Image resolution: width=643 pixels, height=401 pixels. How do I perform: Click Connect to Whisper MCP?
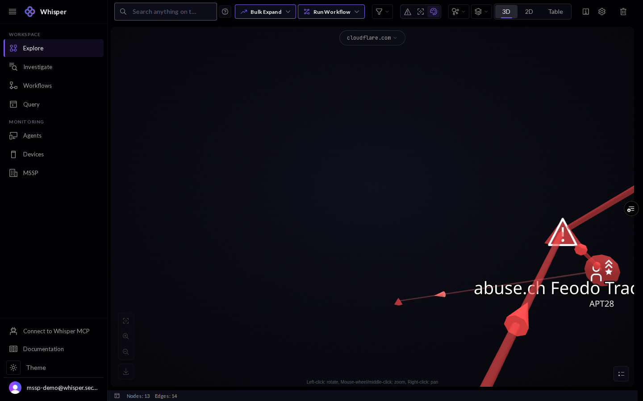54,331
